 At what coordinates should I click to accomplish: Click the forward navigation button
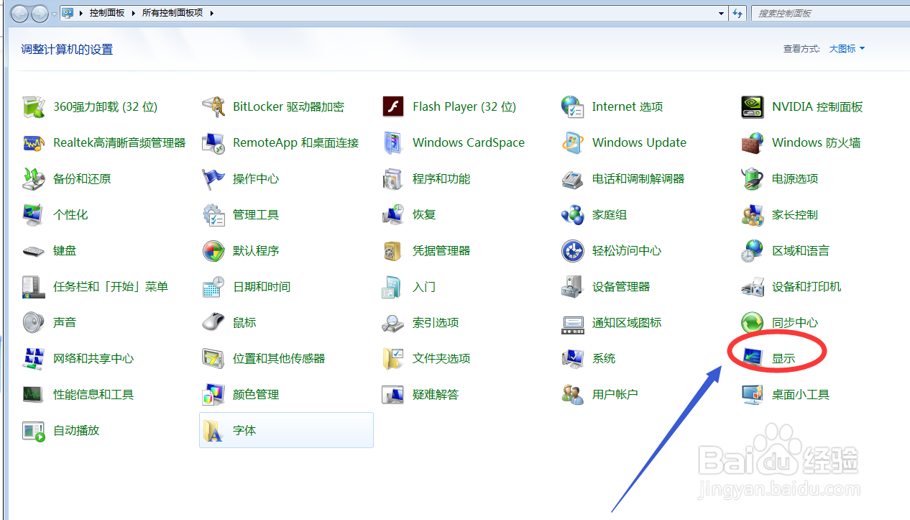[40, 13]
